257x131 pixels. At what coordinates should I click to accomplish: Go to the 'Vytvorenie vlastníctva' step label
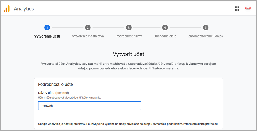point(88,36)
